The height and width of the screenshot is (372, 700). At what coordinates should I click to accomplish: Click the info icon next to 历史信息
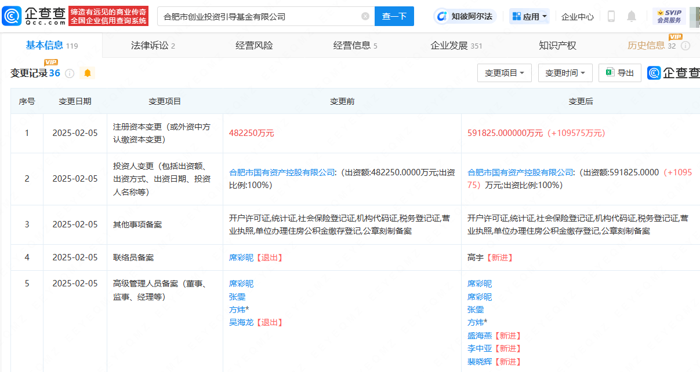685,46
